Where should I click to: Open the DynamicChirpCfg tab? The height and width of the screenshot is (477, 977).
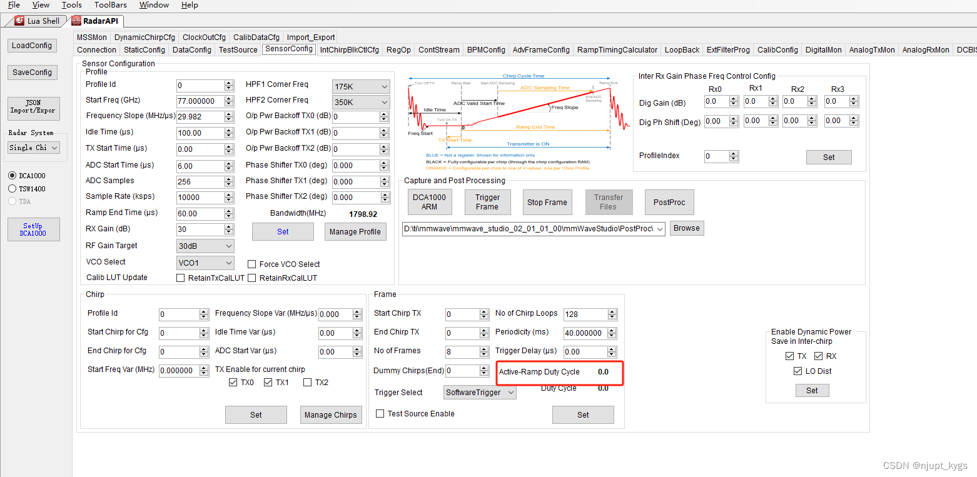[144, 38]
